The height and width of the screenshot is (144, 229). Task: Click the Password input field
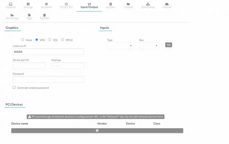coord(48,79)
